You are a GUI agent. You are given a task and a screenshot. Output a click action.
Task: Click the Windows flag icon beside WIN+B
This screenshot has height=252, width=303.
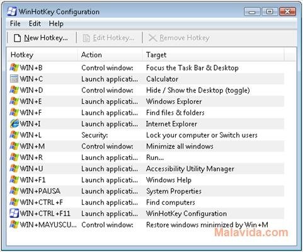14,67
